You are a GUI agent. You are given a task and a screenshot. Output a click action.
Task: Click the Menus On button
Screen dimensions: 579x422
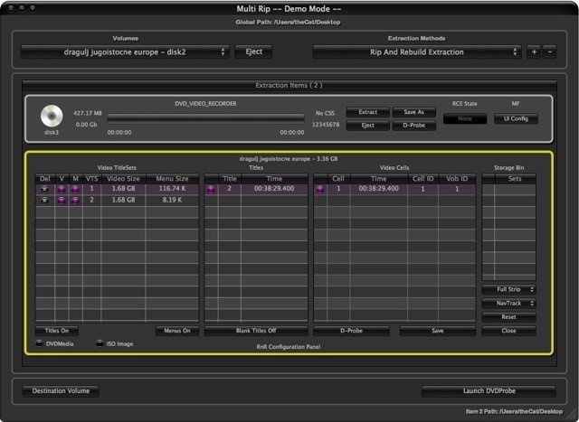tap(177, 331)
